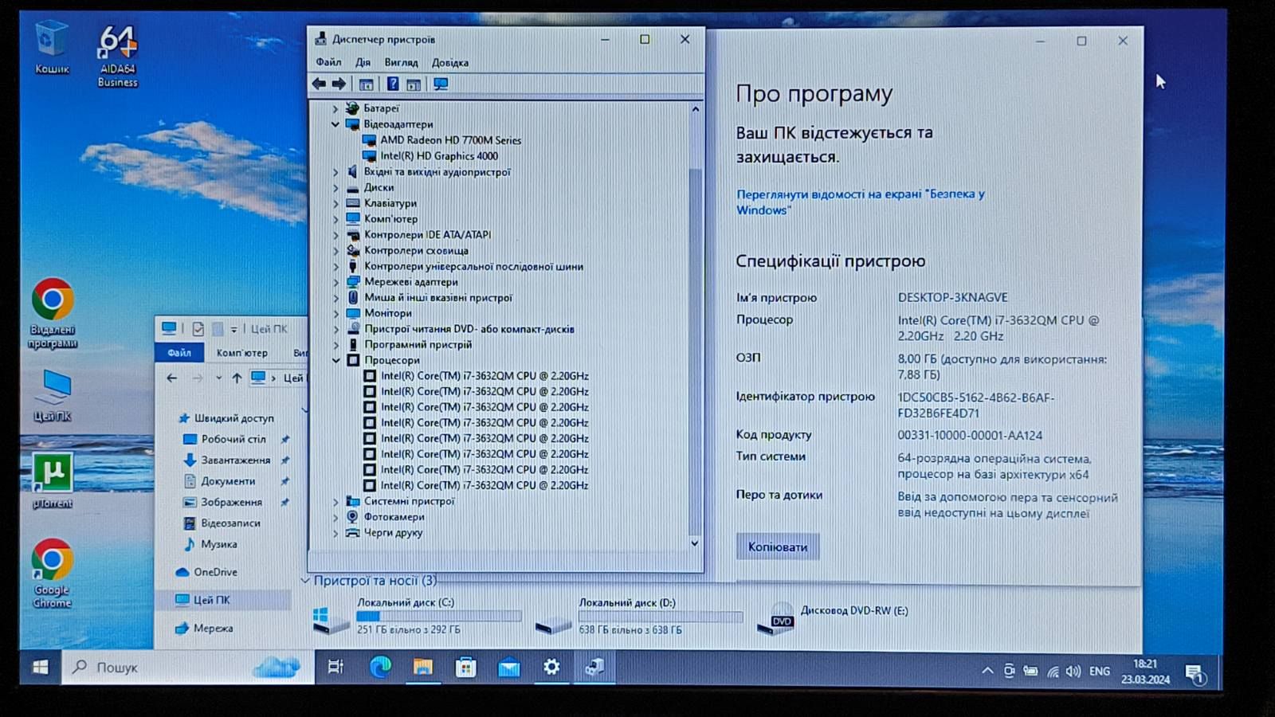Open the AIDA64 Business desktop icon
The image size is (1275, 717).
pyautogui.click(x=117, y=55)
